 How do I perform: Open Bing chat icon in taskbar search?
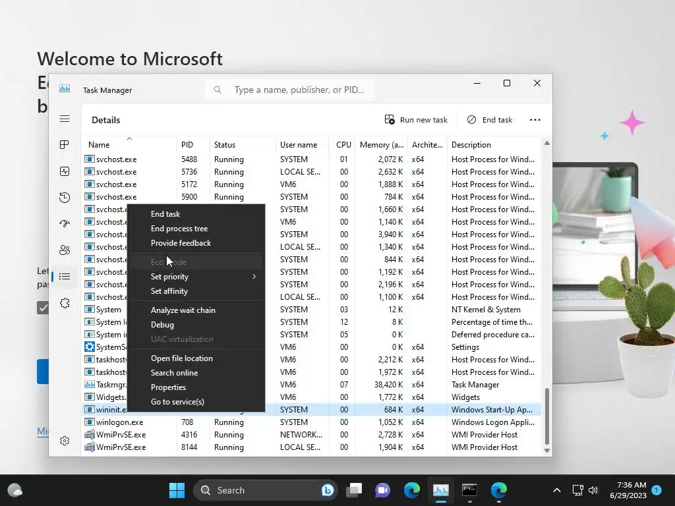coord(327,490)
